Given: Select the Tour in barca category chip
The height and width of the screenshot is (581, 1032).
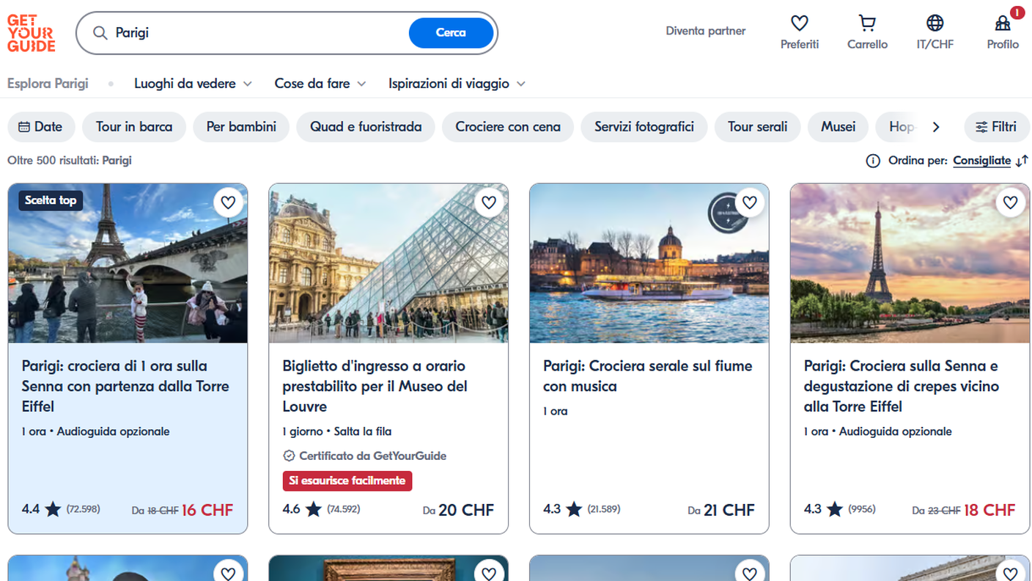Looking at the screenshot, I should tap(134, 127).
